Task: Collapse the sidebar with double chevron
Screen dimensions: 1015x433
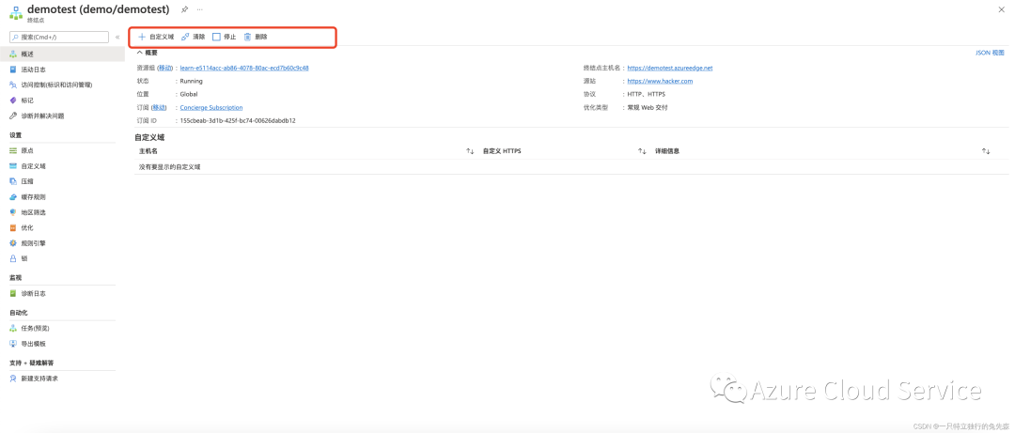Action: point(117,38)
